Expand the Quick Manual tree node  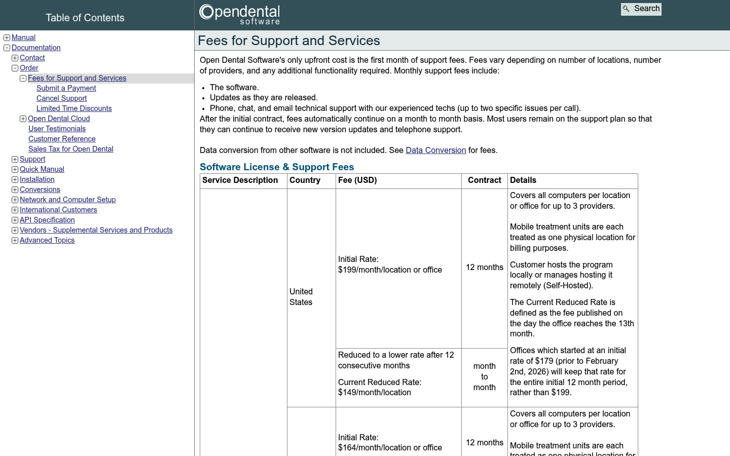tap(15, 169)
